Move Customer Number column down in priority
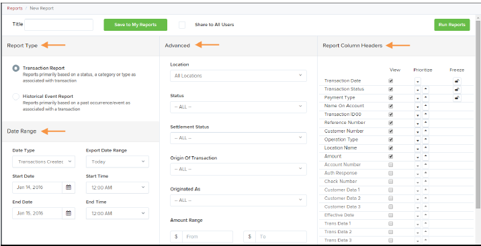This screenshot has width=481, height=246. 417,132
